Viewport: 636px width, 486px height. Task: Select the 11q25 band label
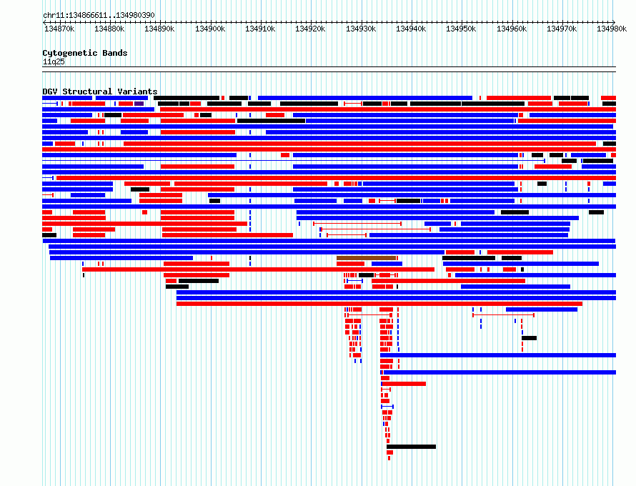point(54,61)
